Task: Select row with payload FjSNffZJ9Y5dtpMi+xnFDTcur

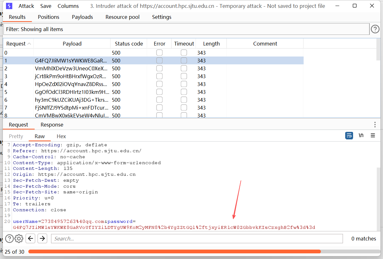Action: [x=153, y=108]
